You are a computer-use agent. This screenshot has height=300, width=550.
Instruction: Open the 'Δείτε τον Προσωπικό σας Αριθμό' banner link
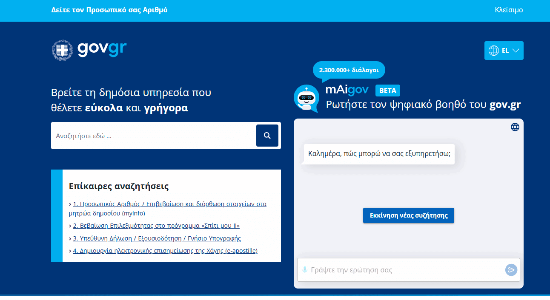click(109, 9)
